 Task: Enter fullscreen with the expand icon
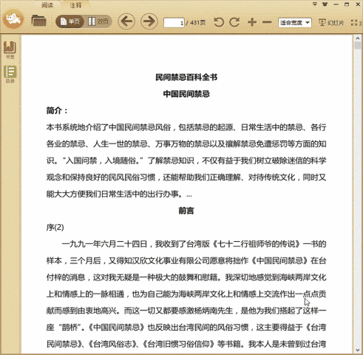[x=354, y=23]
